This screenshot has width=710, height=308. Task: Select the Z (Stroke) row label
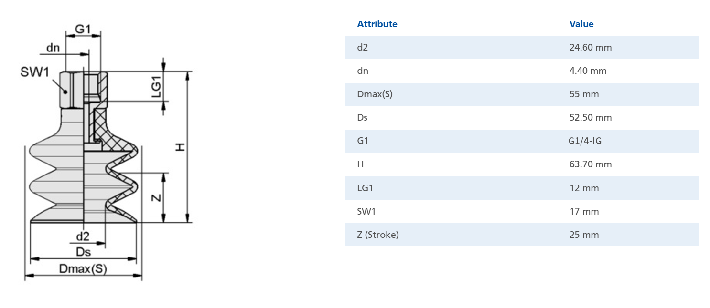[x=377, y=235]
